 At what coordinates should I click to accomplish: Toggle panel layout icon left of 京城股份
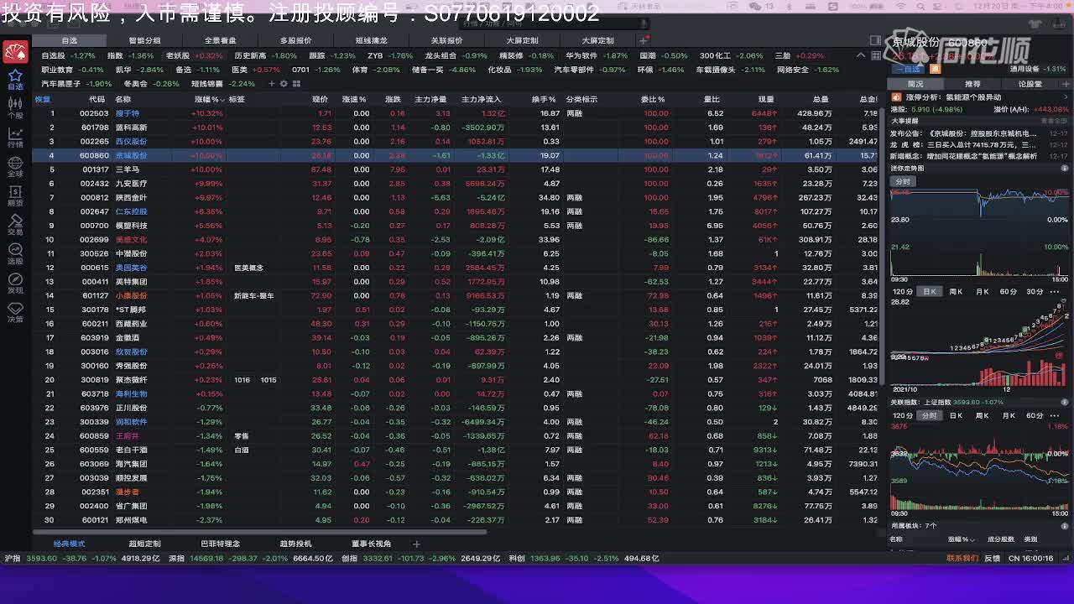[x=875, y=40]
